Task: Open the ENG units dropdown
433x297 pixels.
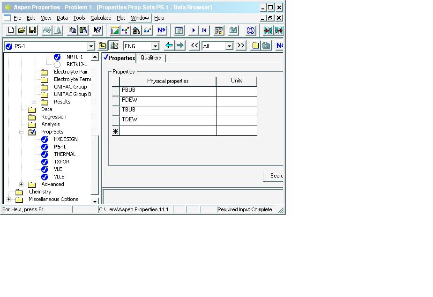Action: click(x=156, y=46)
